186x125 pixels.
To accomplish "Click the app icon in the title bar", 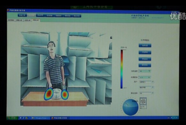I will coord(8,10).
